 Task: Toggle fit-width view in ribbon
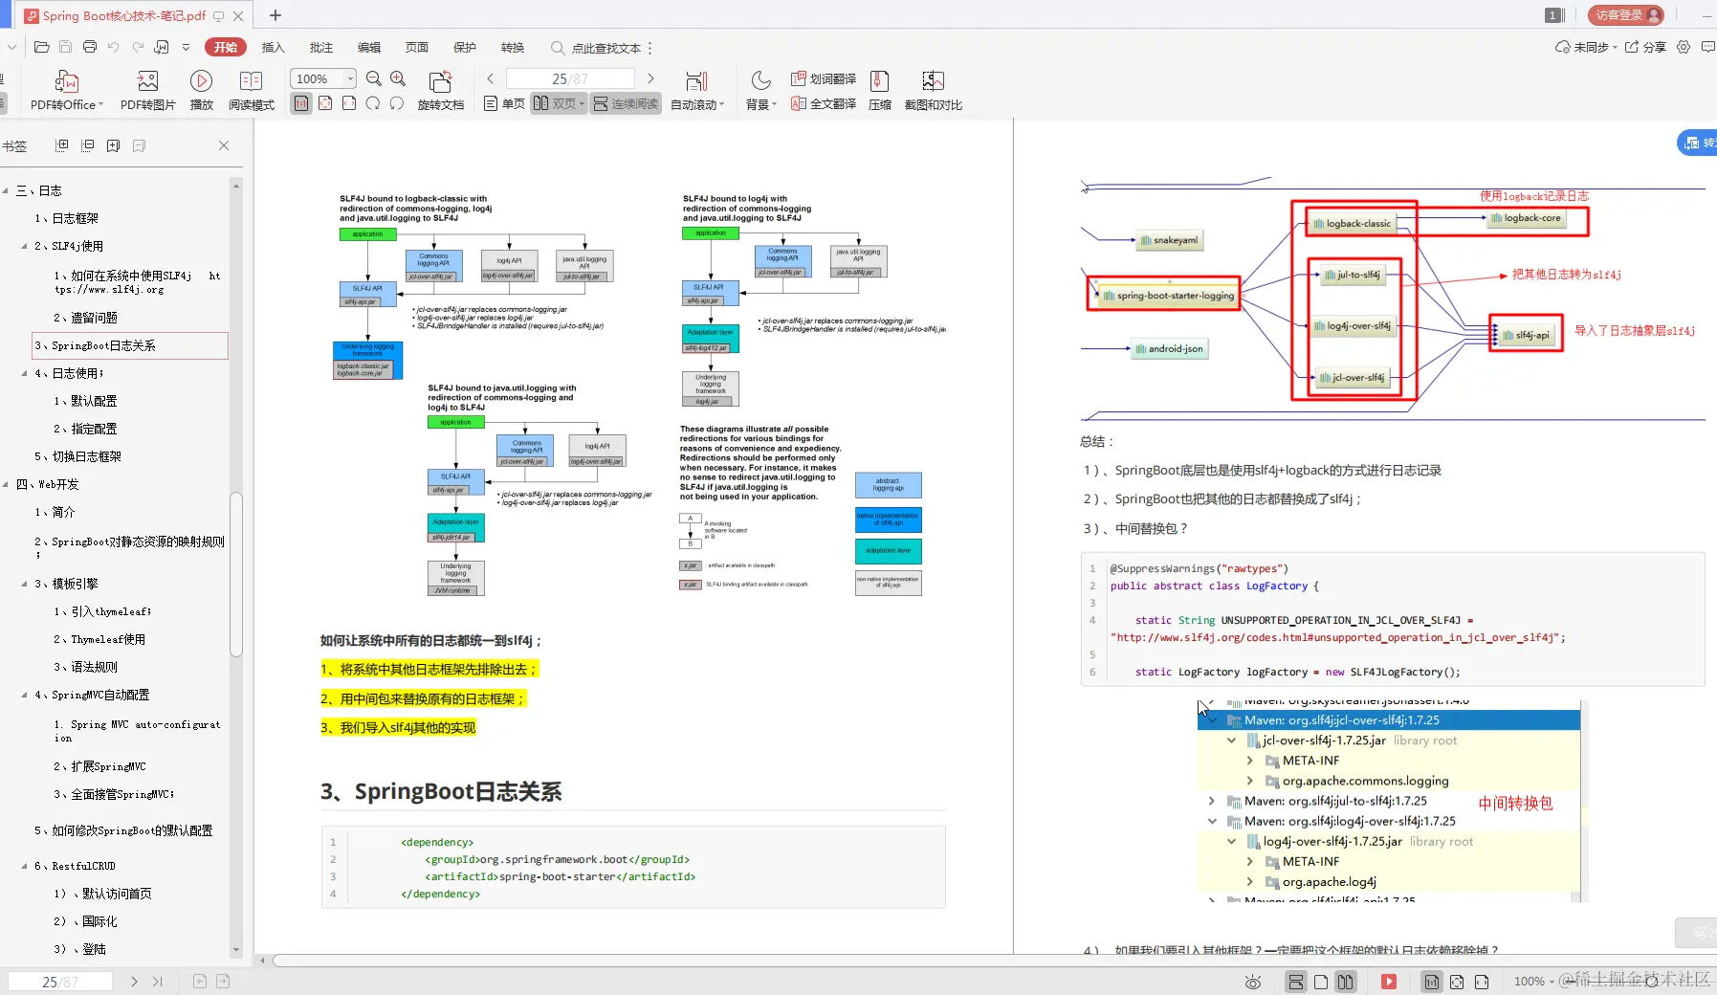tap(349, 103)
